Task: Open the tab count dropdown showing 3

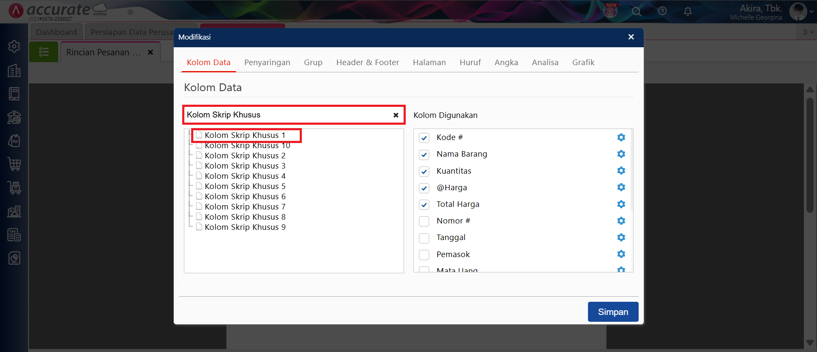Action: coord(807,32)
